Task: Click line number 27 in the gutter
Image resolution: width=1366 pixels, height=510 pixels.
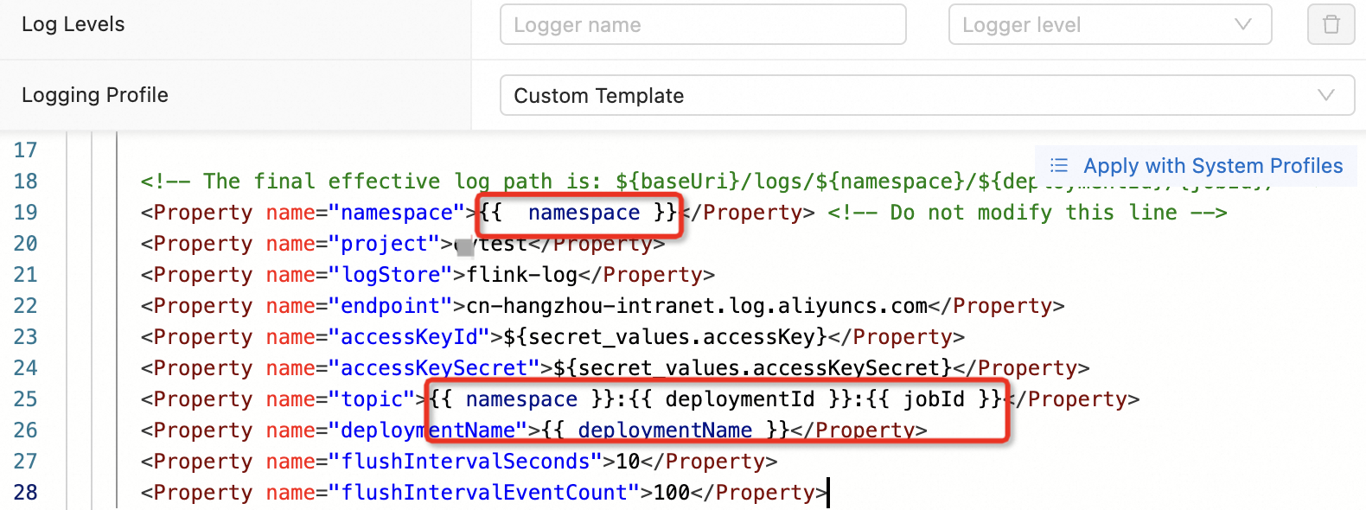Action: pos(26,462)
